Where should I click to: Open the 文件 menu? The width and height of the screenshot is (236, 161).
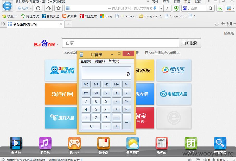point(155,2)
